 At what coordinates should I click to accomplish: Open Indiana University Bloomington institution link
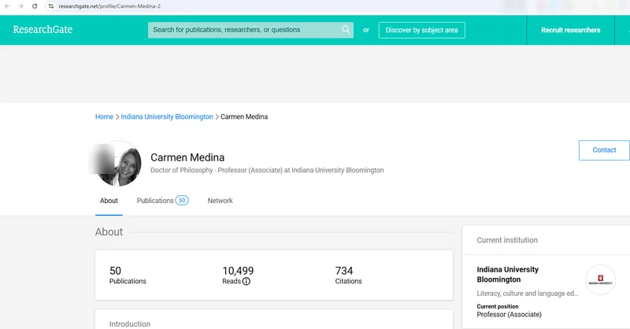507,275
